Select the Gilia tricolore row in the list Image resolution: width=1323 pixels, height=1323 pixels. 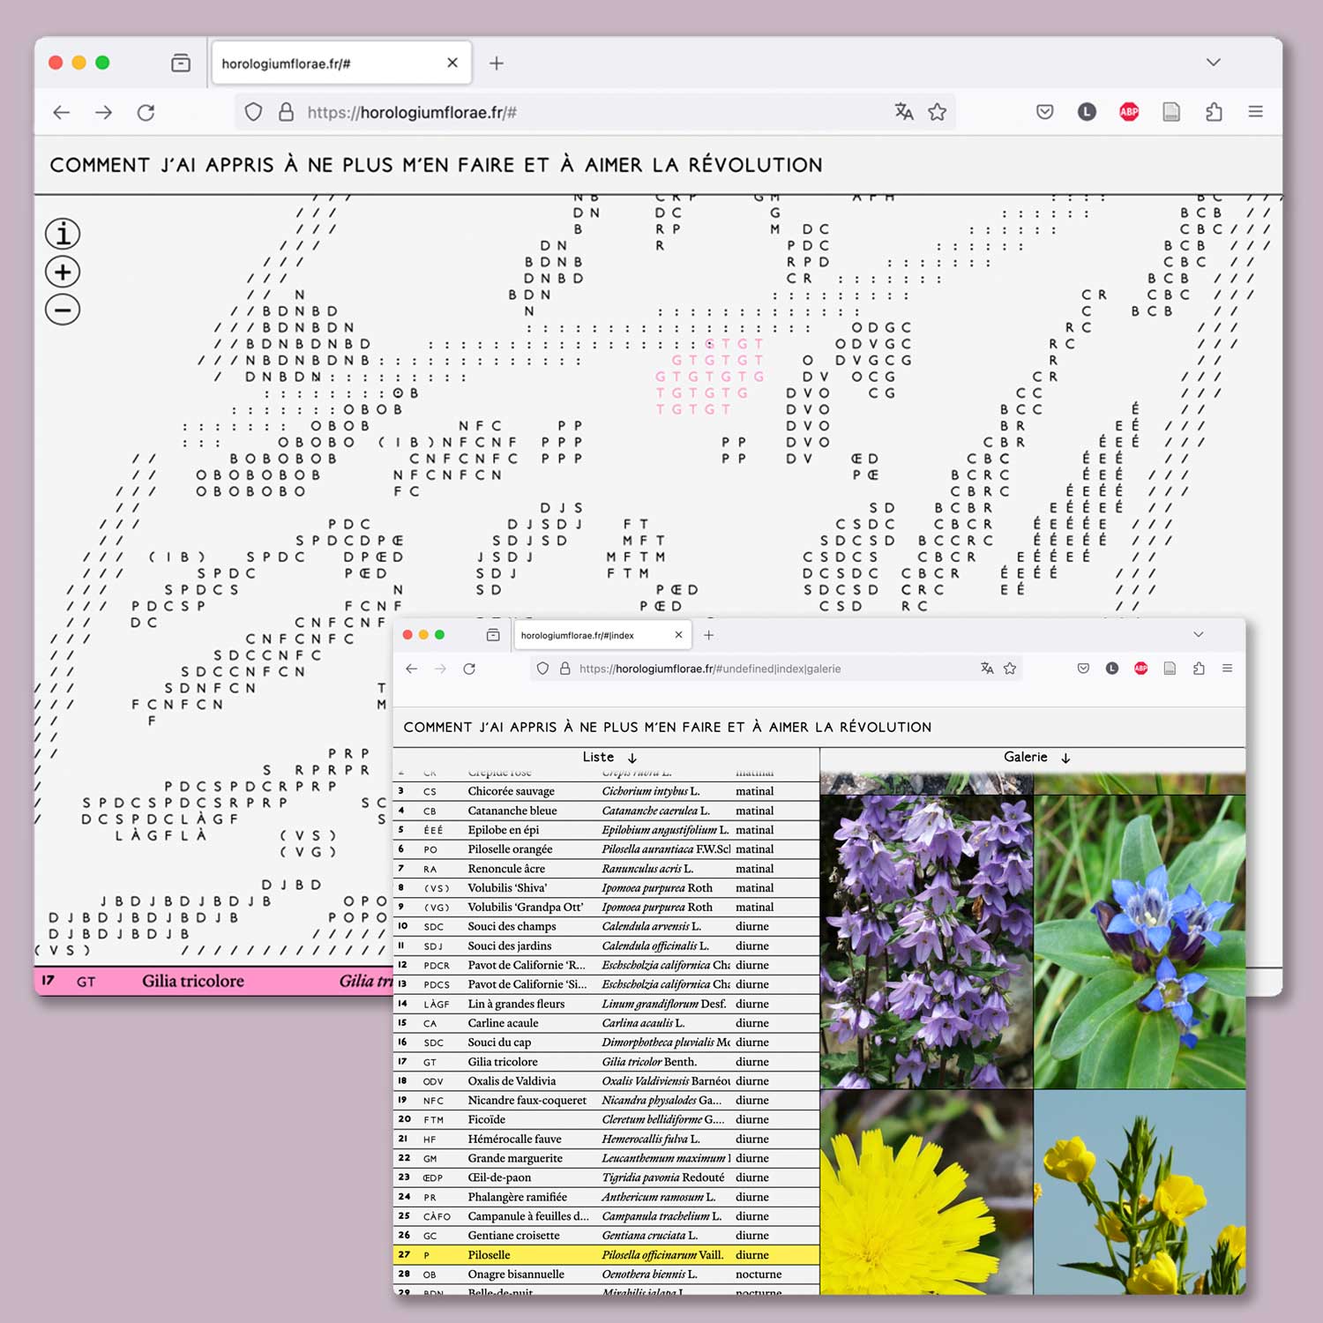pyautogui.click(x=606, y=1062)
